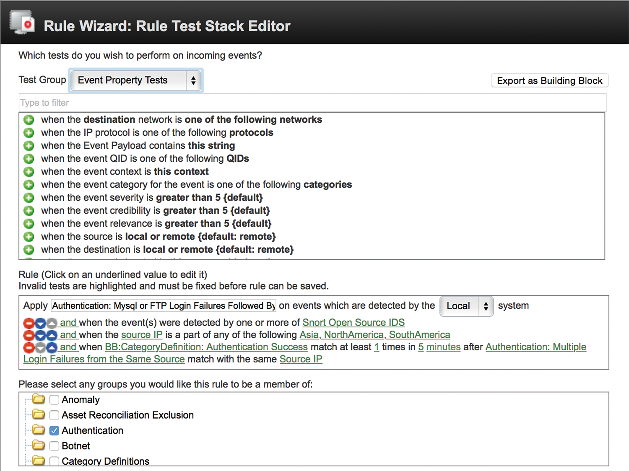629x471 pixels.
Task: Uncheck the Authentication group membership
Action: [54, 430]
